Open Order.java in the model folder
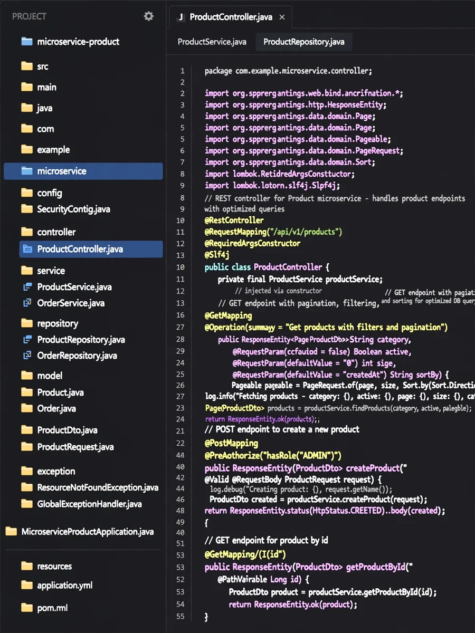Screen dimensions: 475x633 point(56,408)
